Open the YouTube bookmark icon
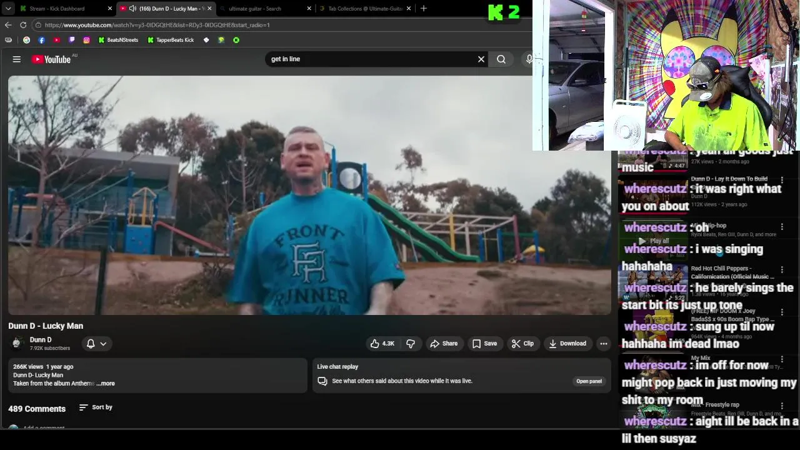The width and height of the screenshot is (800, 450). click(x=56, y=40)
